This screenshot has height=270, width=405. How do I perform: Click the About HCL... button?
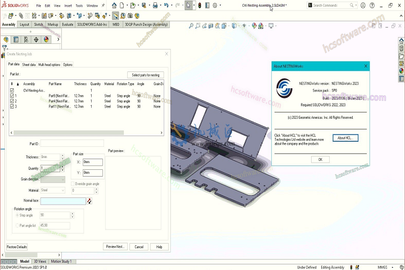coord(345,138)
